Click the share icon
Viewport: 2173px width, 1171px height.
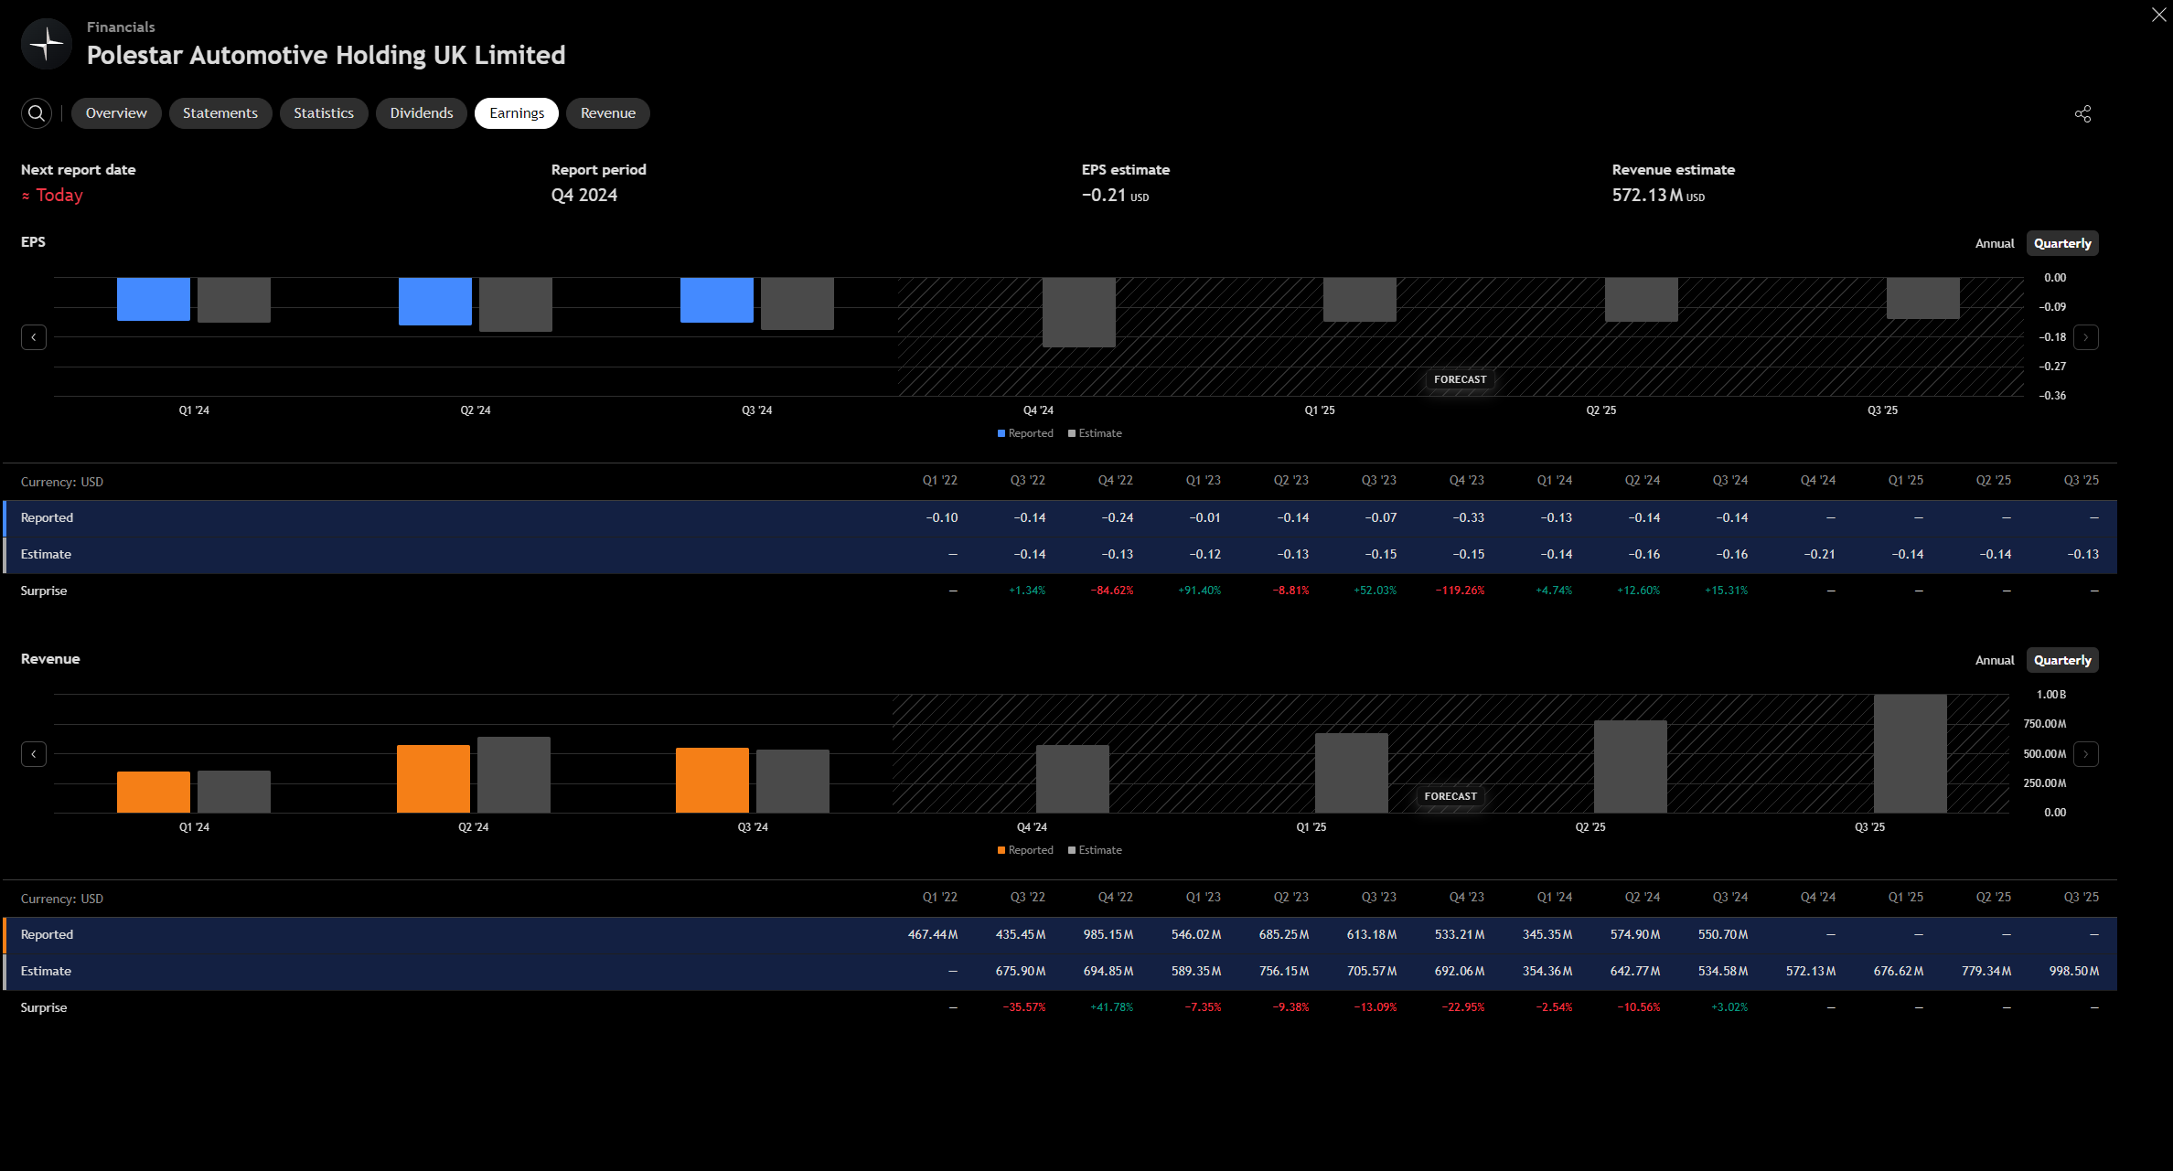click(2082, 114)
